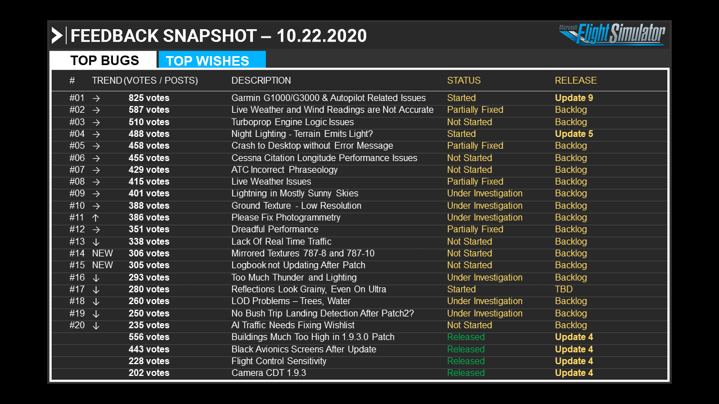
Task: Click Night Lighting - Terrain Emits Light?
Action: [x=302, y=134]
